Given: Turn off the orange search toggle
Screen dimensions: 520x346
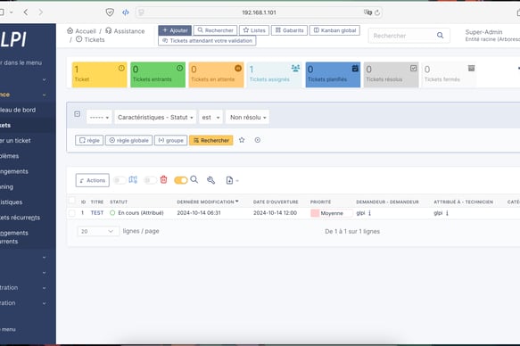Looking at the screenshot, I should [x=181, y=180].
